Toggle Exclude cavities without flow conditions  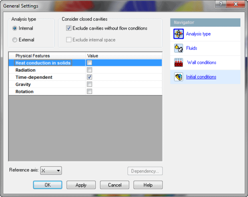[69, 28]
